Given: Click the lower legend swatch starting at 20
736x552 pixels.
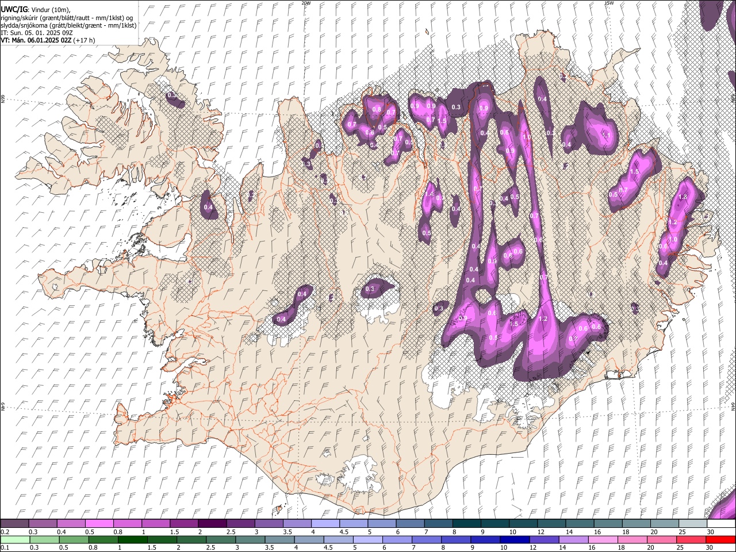Looking at the screenshot, I should tap(662, 539).
